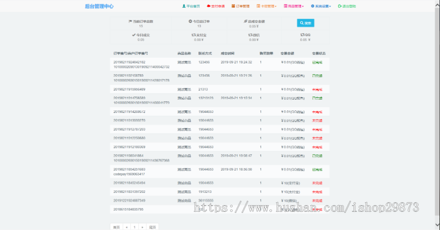The width and height of the screenshot is (440, 230).
Task: Click 退出登录 to log out
Action: click(x=347, y=6)
